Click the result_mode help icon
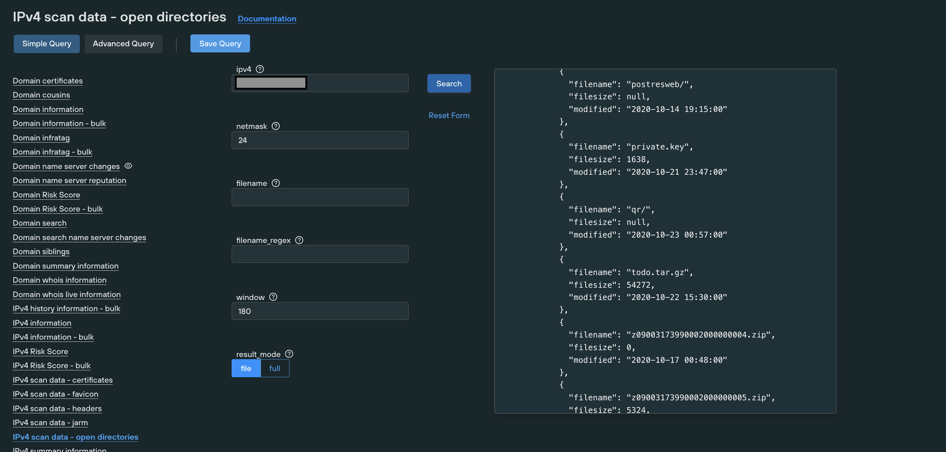 289,354
